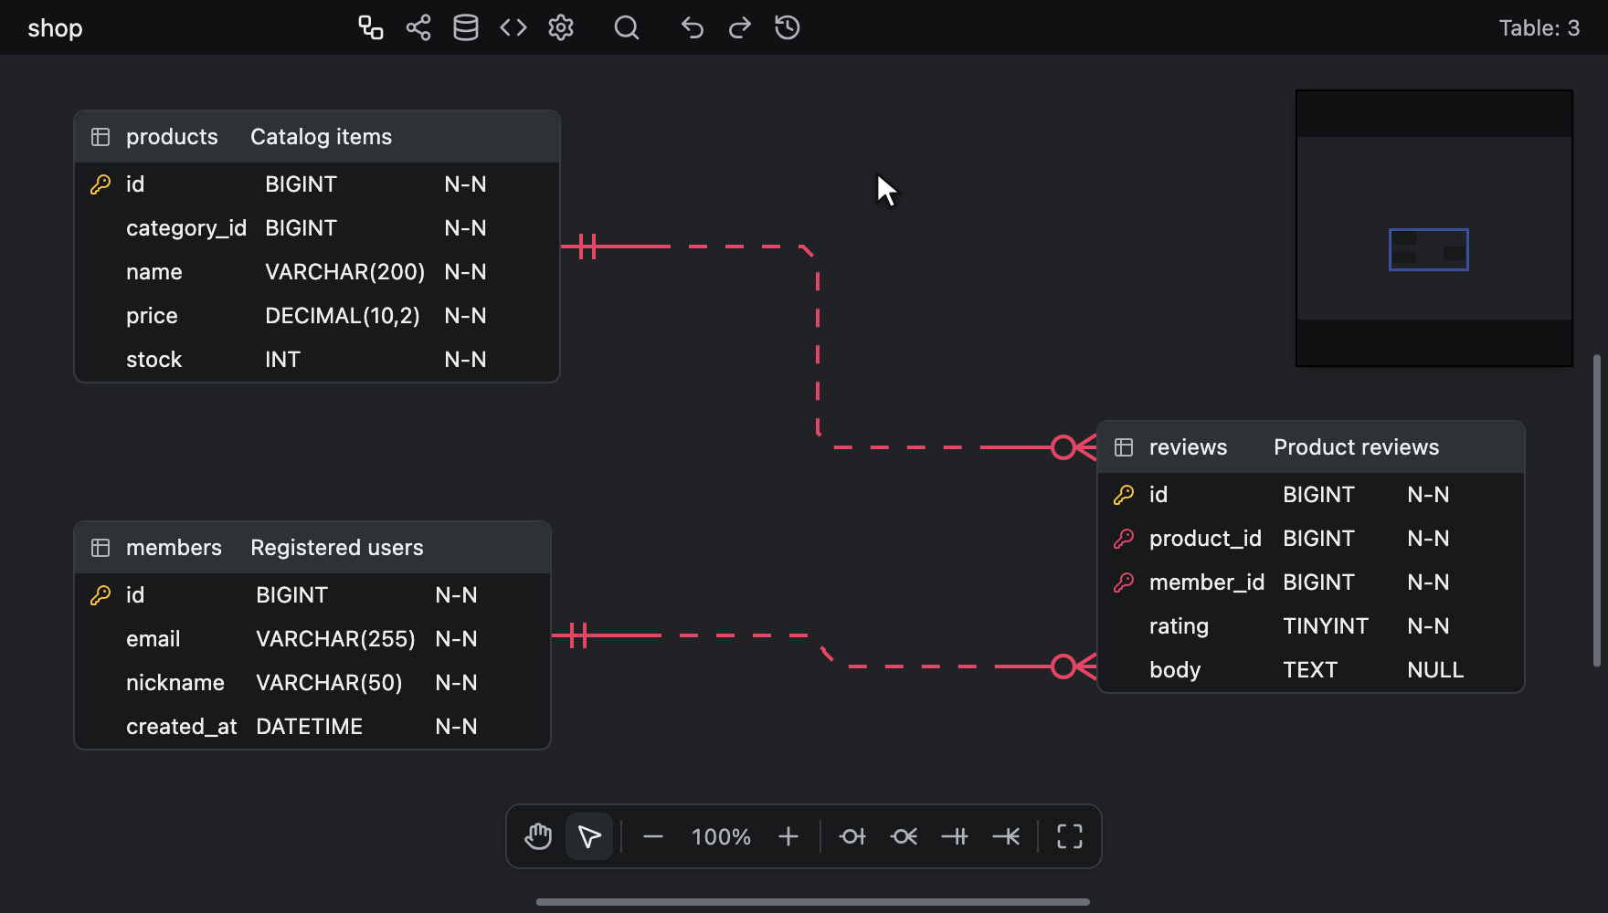
Task: Click the vertical scrollbar on the right
Action: coord(1597,511)
